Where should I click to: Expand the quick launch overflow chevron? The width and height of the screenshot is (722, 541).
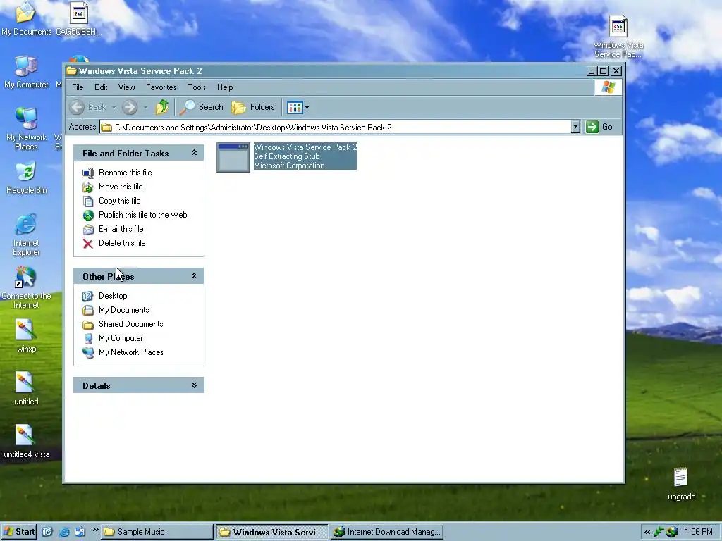(x=95, y=530)
